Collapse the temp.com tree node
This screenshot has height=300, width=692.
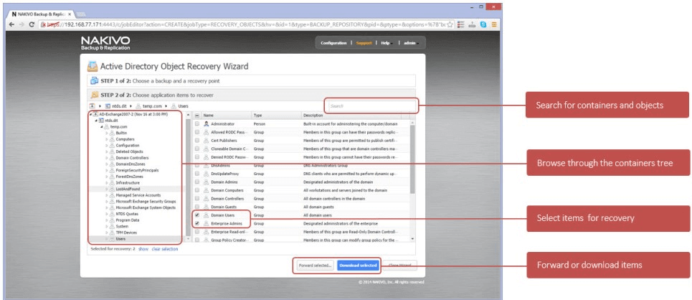(x=102, y=127)
